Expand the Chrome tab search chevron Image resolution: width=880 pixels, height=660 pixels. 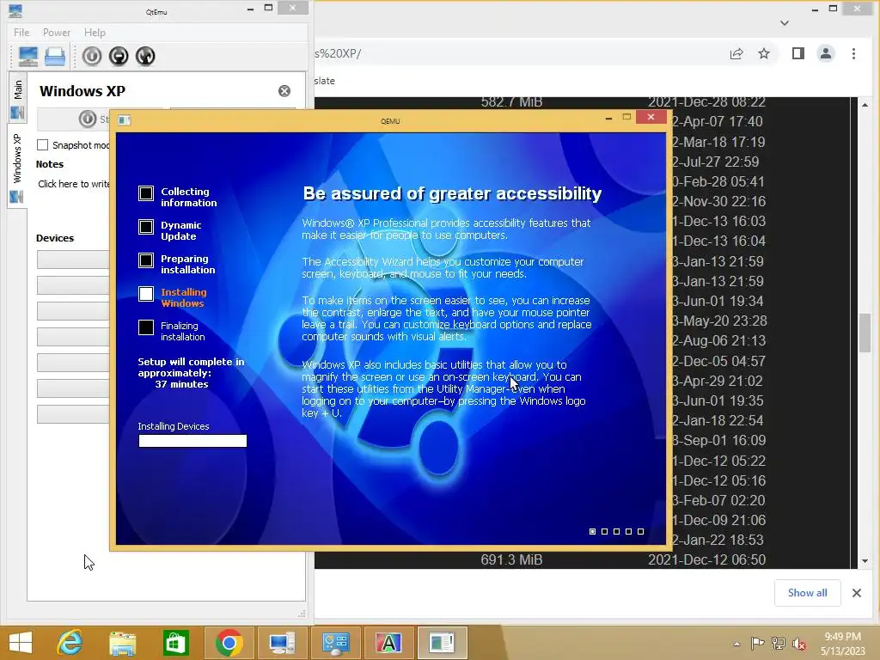pyautogui.click(x=785, y=23)
